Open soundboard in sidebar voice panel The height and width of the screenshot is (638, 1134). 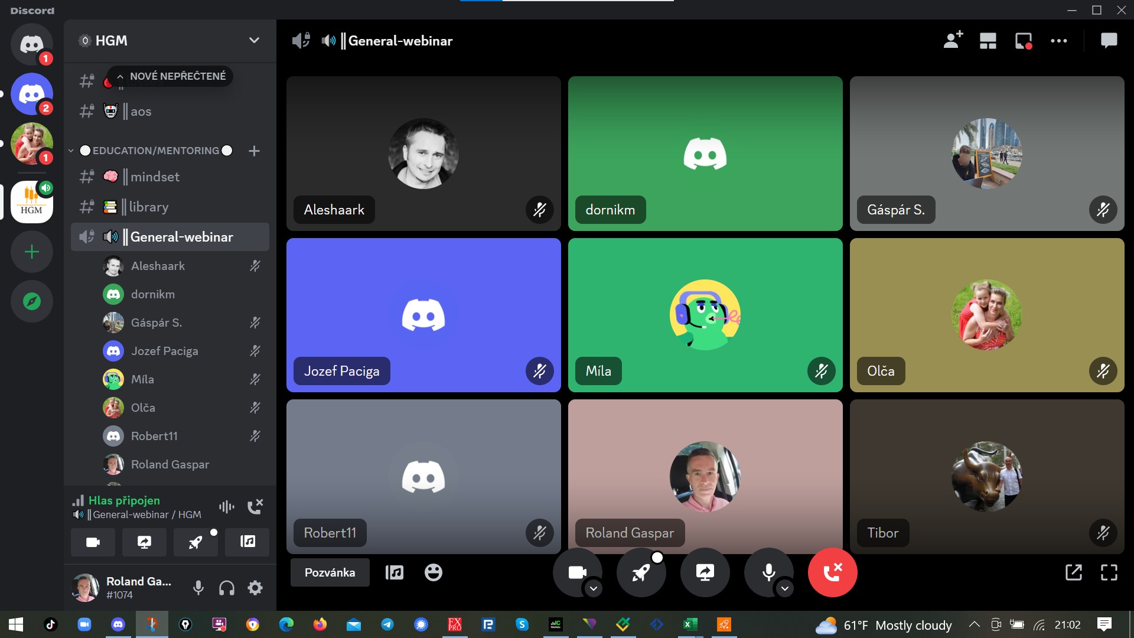point(247,542)
